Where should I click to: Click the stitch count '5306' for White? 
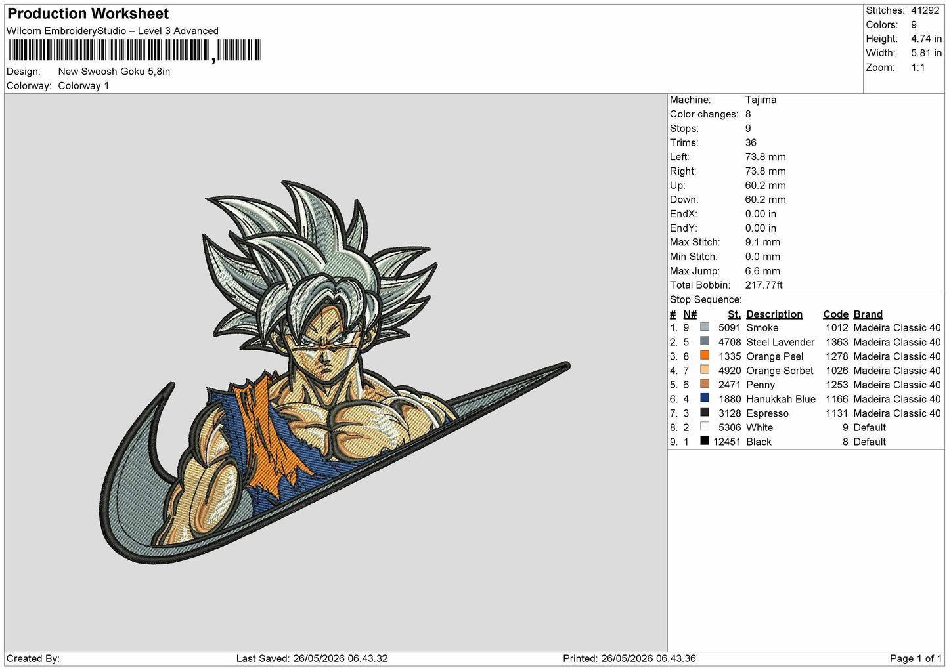pyautogui.click(x=730, y=428)
